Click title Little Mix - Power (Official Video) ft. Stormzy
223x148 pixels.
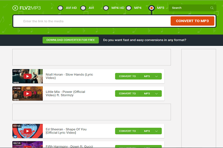pos(65,94)
